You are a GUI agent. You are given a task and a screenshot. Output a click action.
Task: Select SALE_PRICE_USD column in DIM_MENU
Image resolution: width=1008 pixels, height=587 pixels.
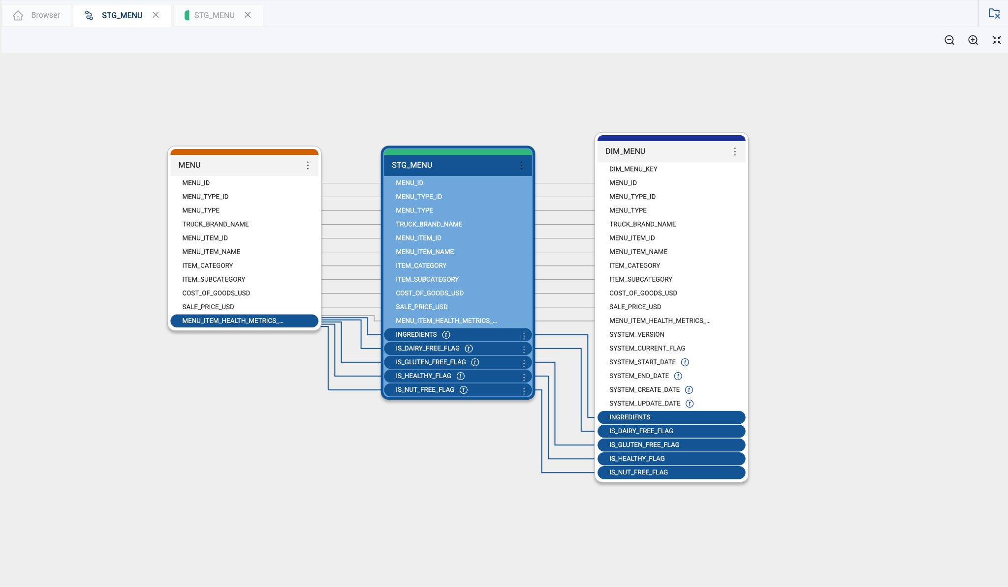tap(671, 307)
